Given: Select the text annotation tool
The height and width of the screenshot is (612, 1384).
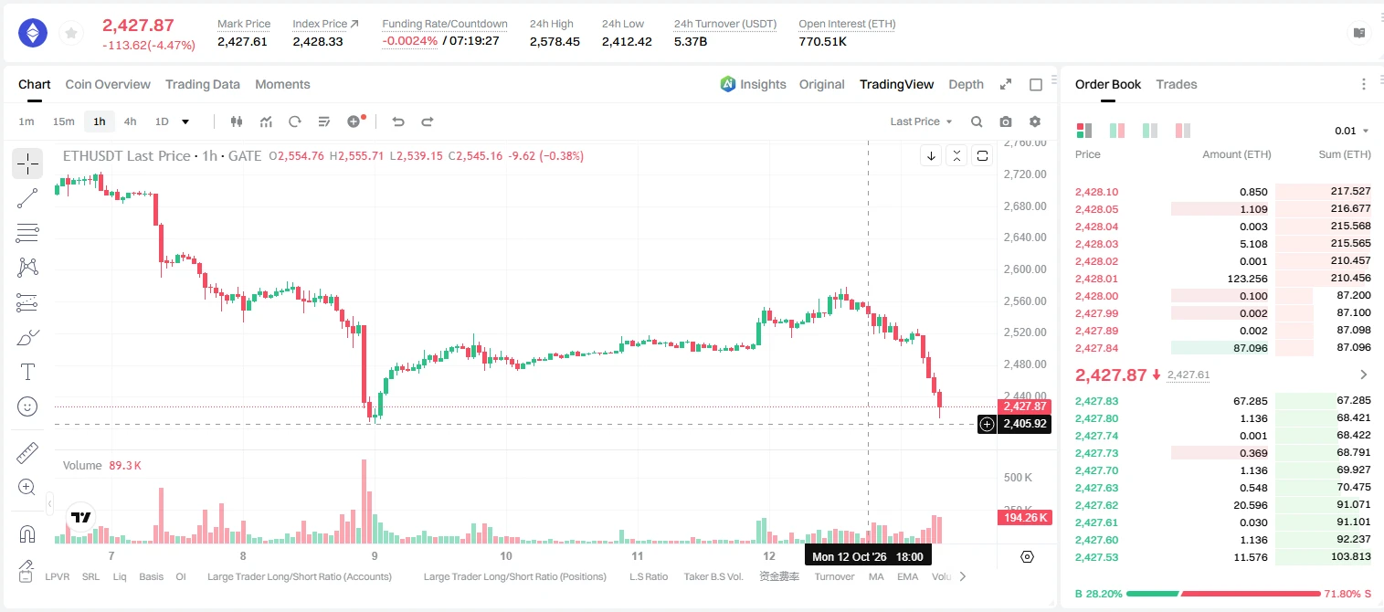Looking at the screenshot, I should coord(27,372).
